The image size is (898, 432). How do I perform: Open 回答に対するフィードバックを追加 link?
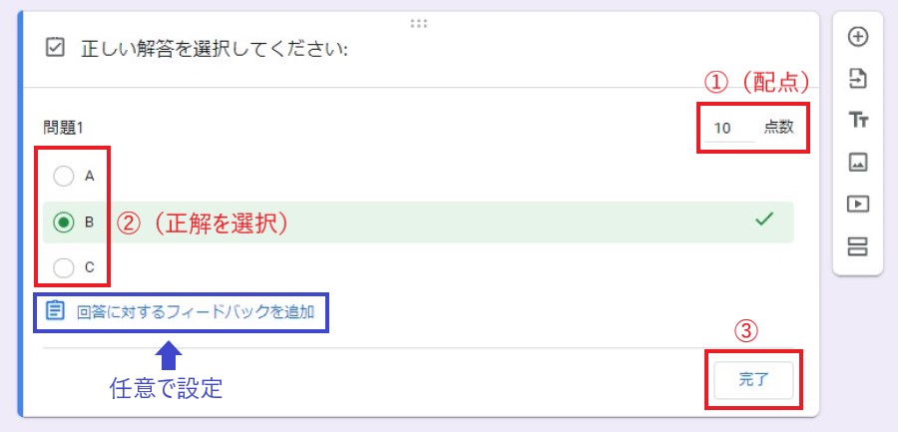(195, 312)
